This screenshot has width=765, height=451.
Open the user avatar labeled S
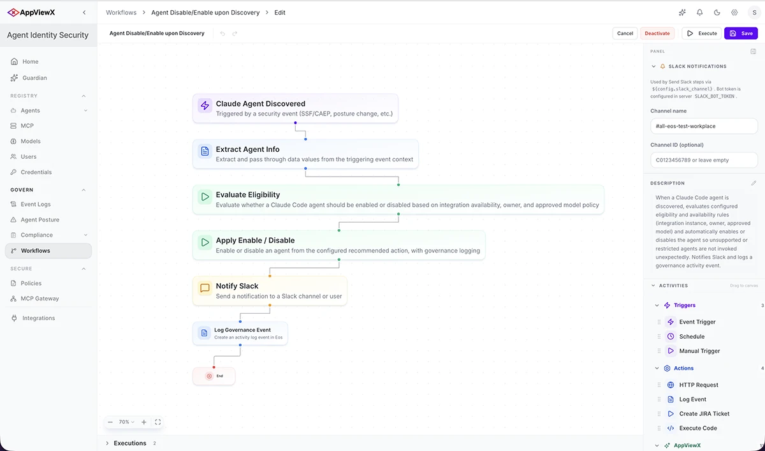[754, 13]
